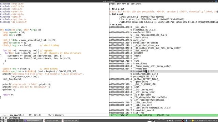Click the 'U clock@@GLIBC_2.2.5' symbol
218x122 pixels.
point(143,30)
